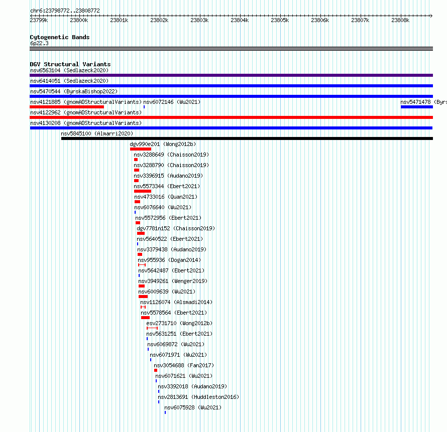Screen dimensions: 447x432
Task: Open dgv990e201 (Wong2012b) label
Action: coord(163,144)
